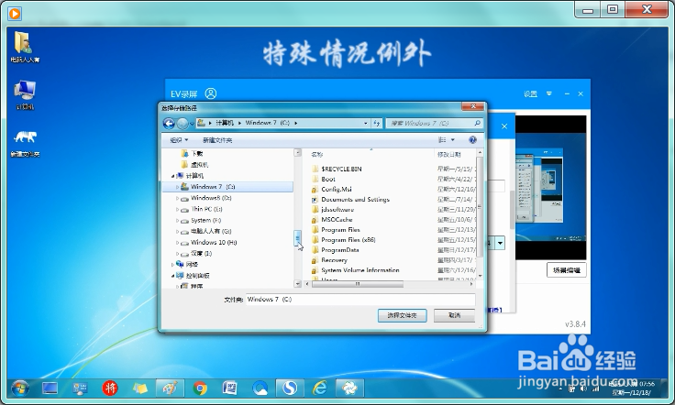This screenshot has height=405, width=675.
Task: Open Chrome from the taskbar
Action: click(200, 389)
